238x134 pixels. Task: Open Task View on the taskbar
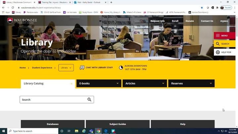click(69, 131)
